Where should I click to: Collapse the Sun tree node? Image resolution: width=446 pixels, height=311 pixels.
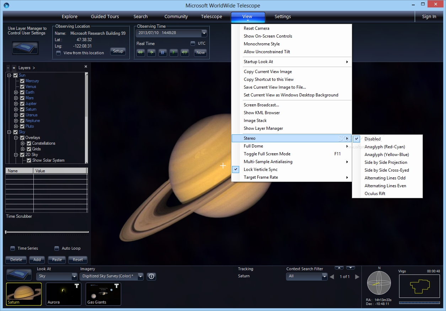tap(9, 75)
